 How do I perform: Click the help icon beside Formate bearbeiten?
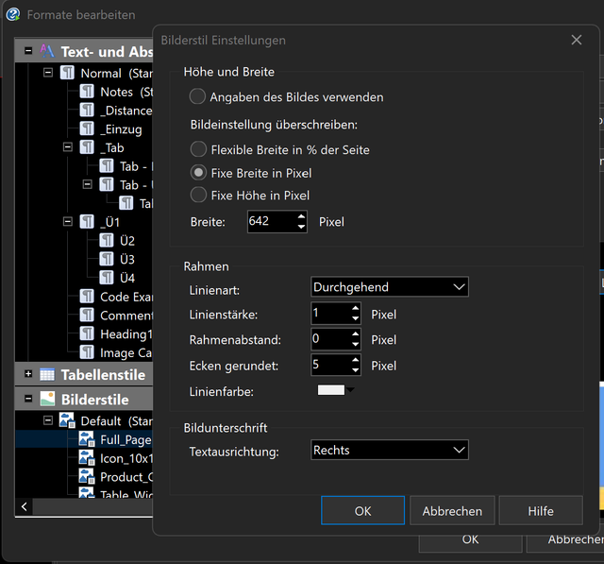[x=12, y=15]
